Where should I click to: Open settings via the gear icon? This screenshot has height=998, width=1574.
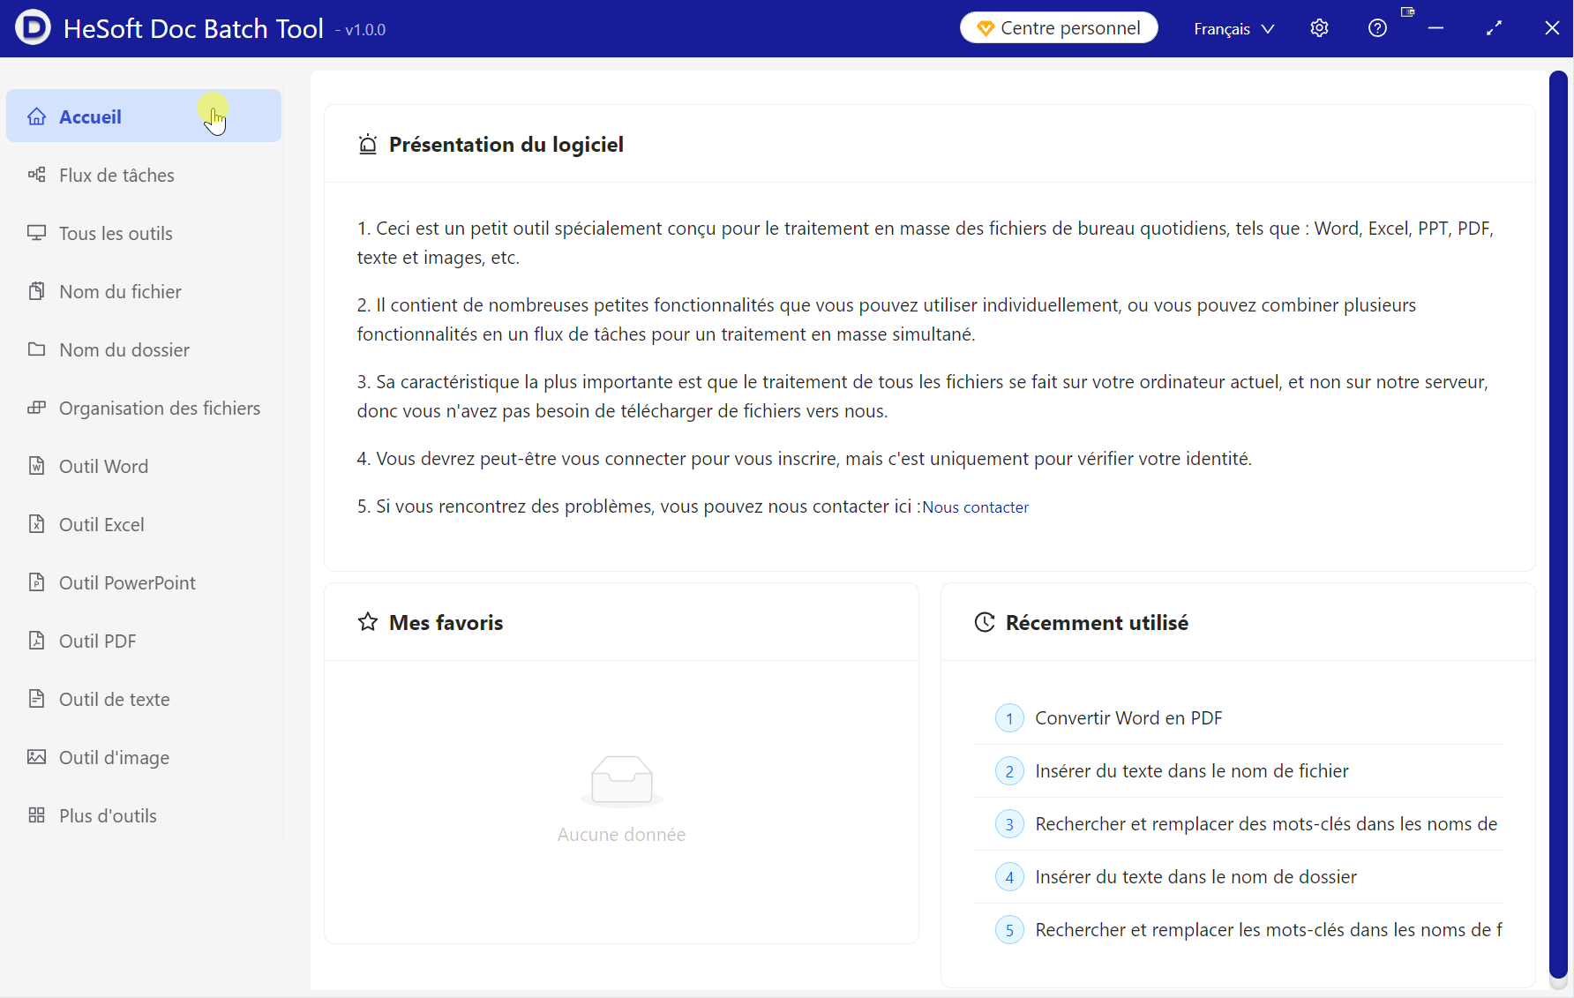click(1319, 28)
